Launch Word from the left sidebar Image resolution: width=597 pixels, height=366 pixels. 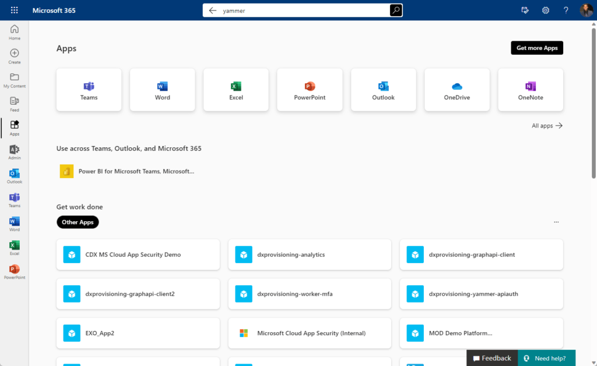[15, 224]
